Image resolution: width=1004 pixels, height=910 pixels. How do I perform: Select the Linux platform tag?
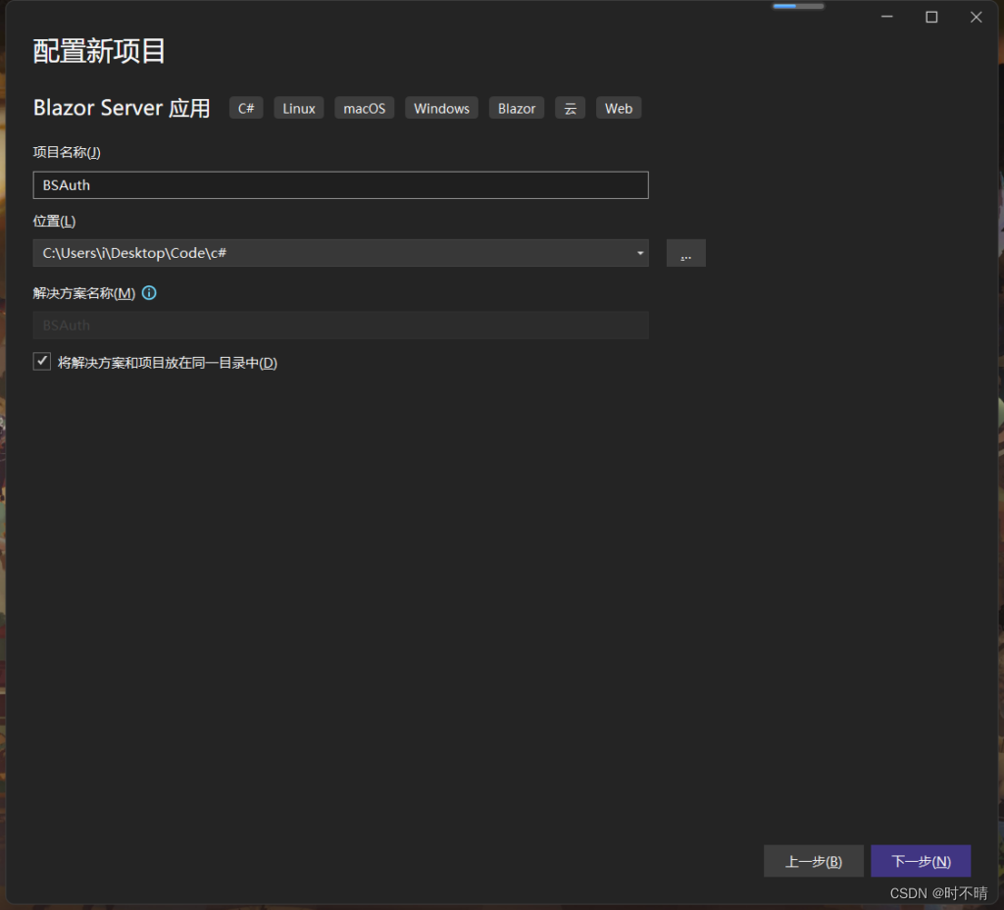click(x=298, y=108)
